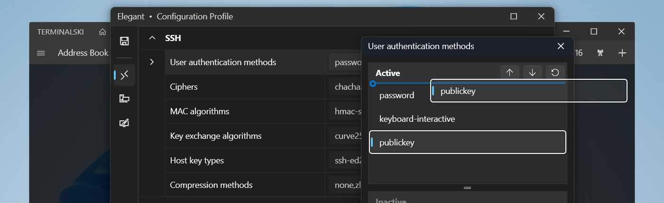
Task: Click the Ciphers value field
Action: 345,87
